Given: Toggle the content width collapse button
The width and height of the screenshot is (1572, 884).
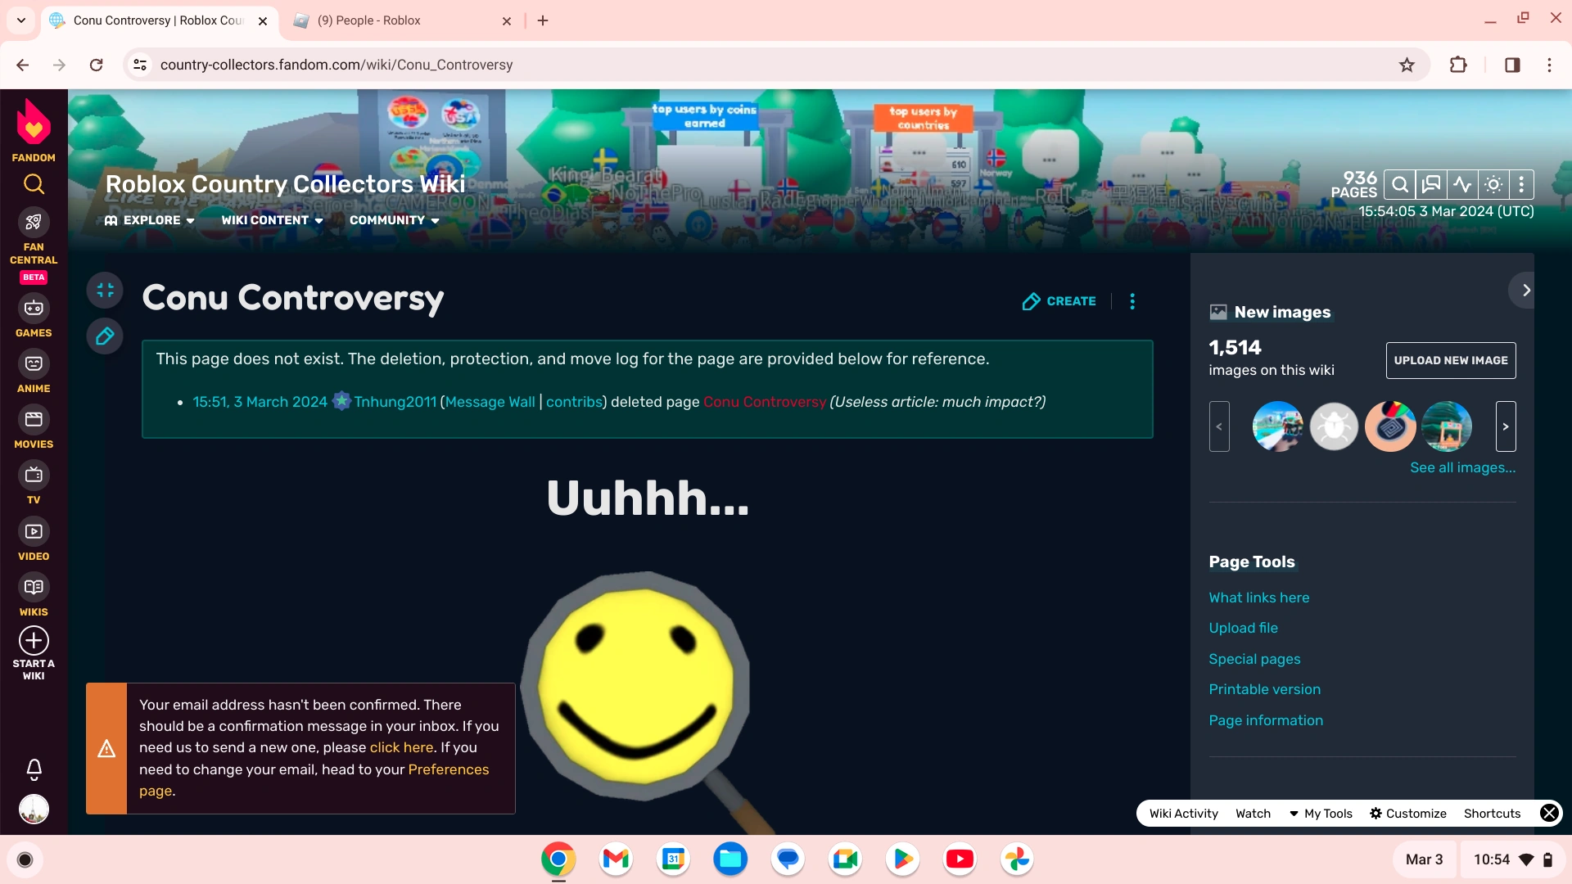Looking at the screenshot, I should (x=105, y=290).
